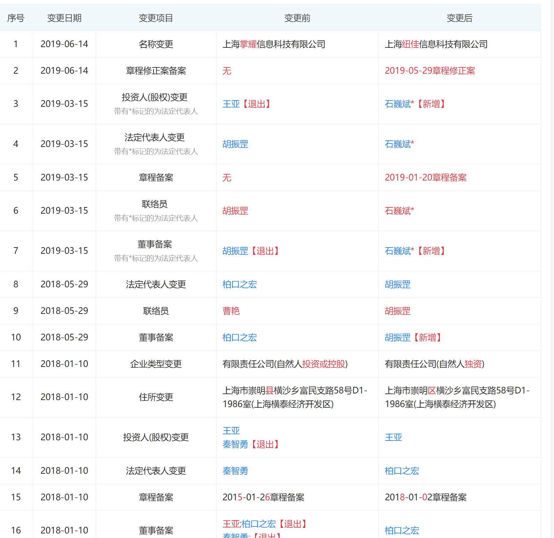The height and width of the screenshot is (538, 554).
Task: Select 上海市崇明县 address in 变更前
Action: tap(295, 397)
